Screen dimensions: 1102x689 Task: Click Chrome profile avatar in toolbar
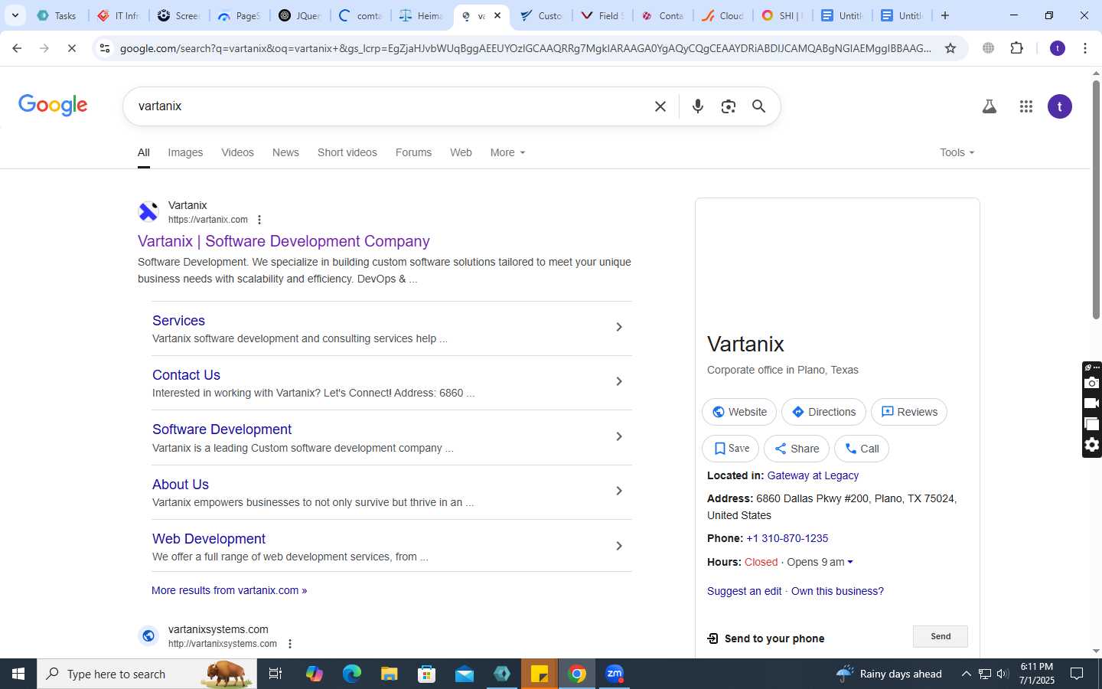click(1058, 48)
